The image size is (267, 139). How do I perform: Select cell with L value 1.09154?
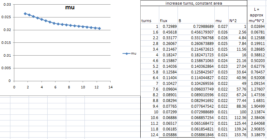pyautogui.click(x=257, y=83)
